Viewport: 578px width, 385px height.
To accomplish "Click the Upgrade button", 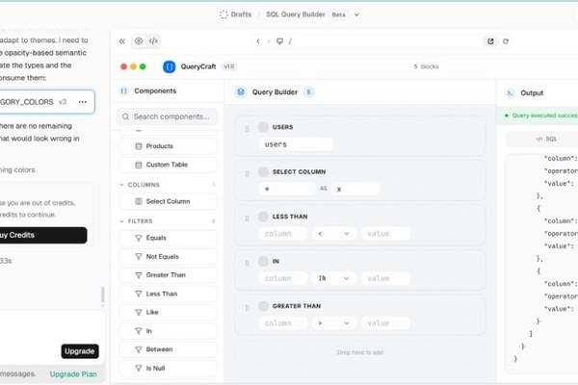I will [80, 351].
